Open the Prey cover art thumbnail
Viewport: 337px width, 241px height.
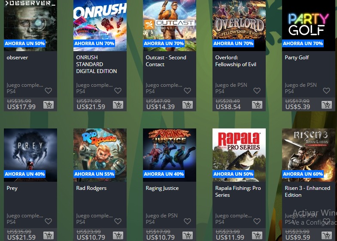30,155
